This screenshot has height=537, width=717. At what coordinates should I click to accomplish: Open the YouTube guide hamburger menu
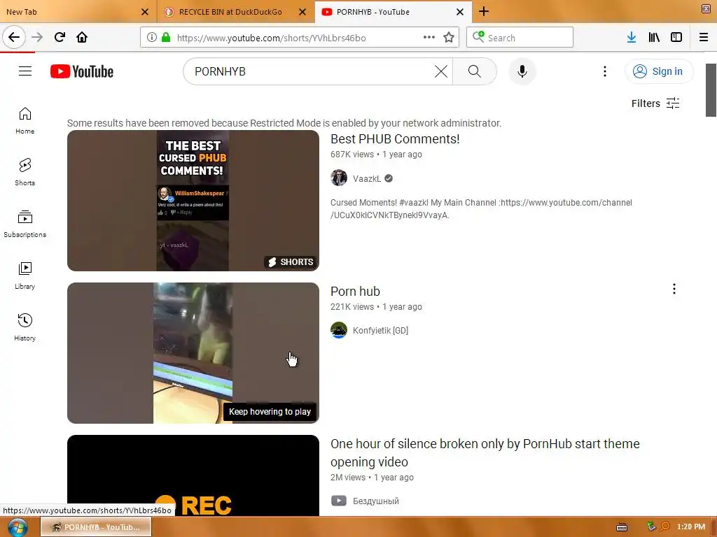tap(25, 71)
